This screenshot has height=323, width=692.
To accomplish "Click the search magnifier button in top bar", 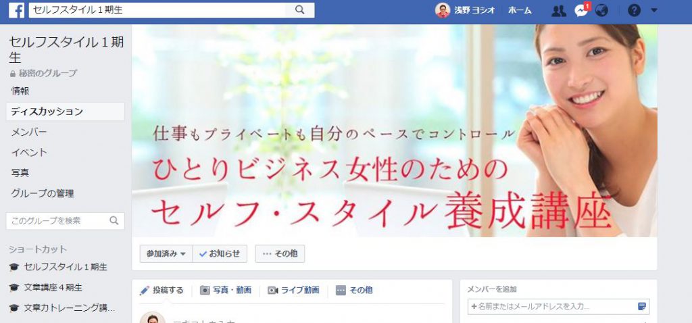I will point(299,10).
